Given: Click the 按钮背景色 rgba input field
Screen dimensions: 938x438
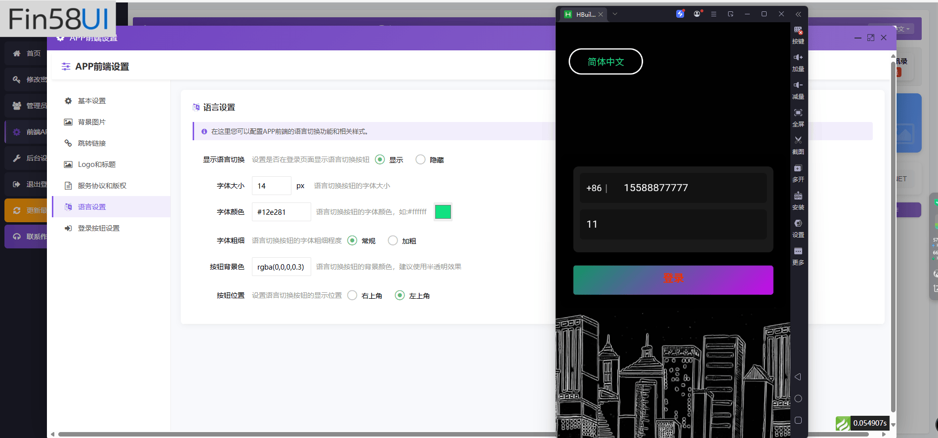Looking at the screenshot, I should 281,267.
